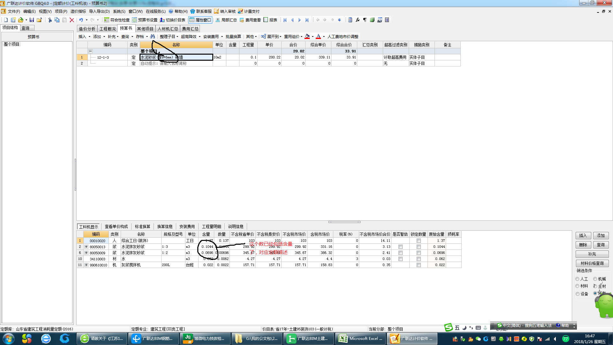
Task: Click the 插入 button in right panel
Action: click(x=583, y=235)
